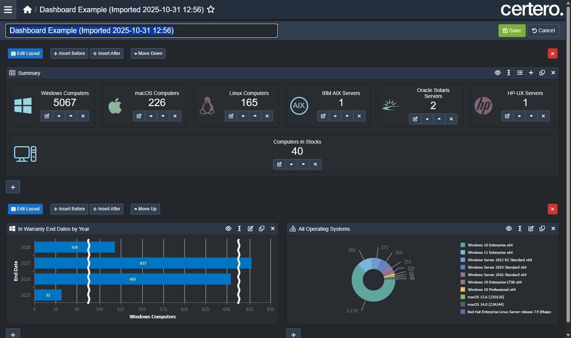Go to home via house icon

click(x=27, y=10)
